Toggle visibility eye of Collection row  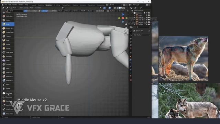[x=147, y=13]
